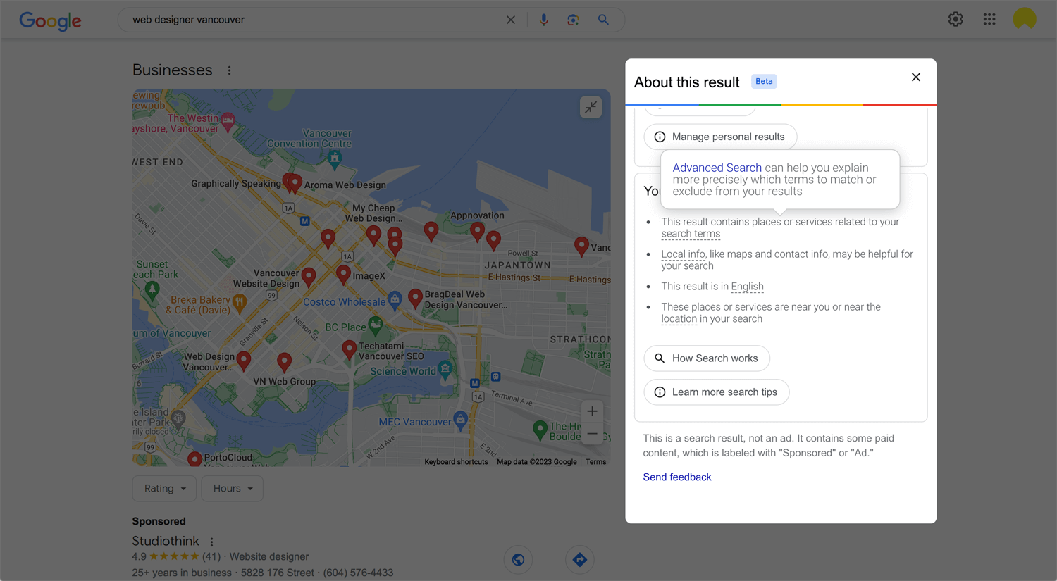Click the underlined search terms link

tap(691, 234)
